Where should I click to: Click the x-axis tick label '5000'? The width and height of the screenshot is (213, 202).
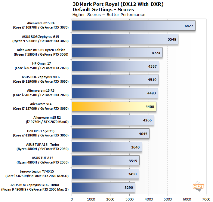coord(168,199)
